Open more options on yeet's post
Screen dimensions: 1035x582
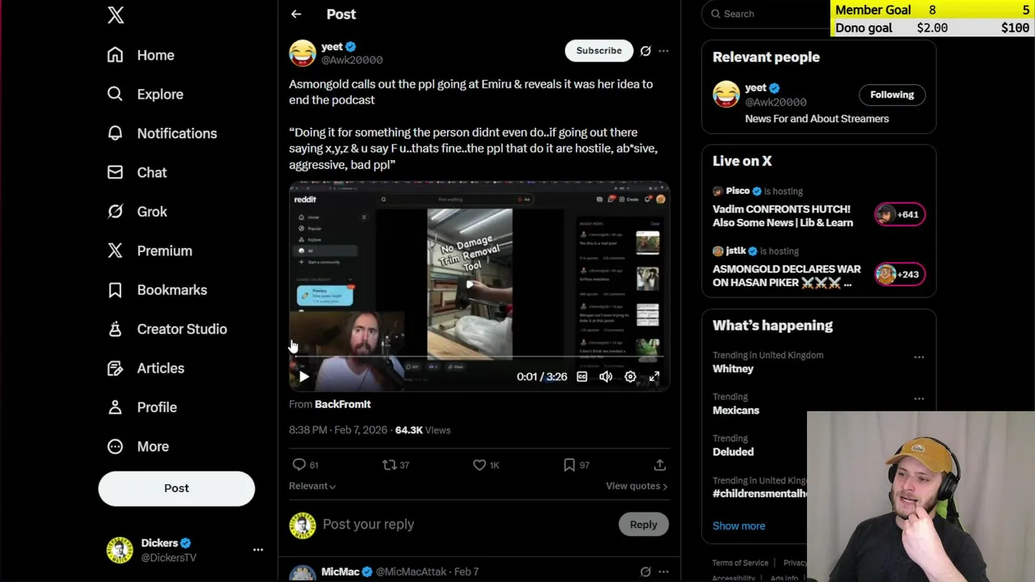[x=663, y=51]
